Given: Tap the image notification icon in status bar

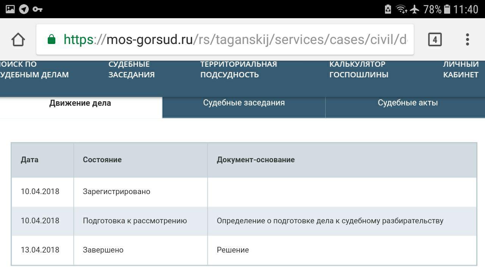Looking at the screenshot, I should point(10,9).
